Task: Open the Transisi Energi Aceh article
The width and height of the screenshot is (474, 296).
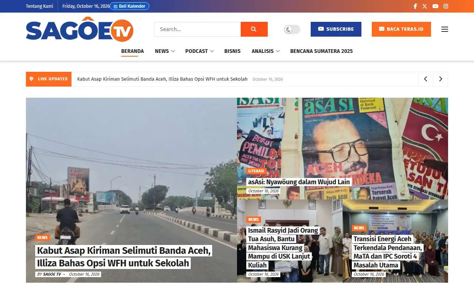Action: (x=388, y=252)
